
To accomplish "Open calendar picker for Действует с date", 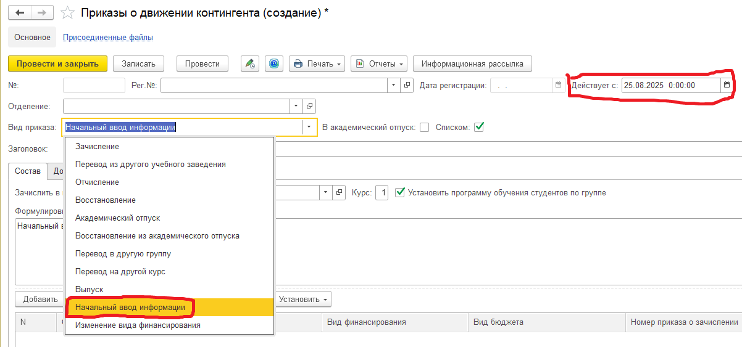I will [727, 85].
